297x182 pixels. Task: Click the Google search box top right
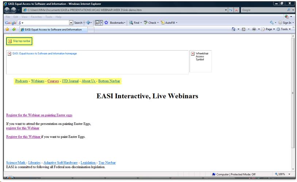point(263,10)
